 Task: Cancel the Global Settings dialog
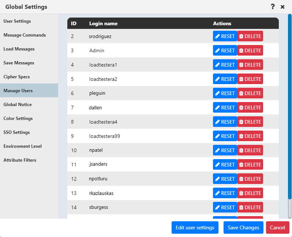(277, 227)
